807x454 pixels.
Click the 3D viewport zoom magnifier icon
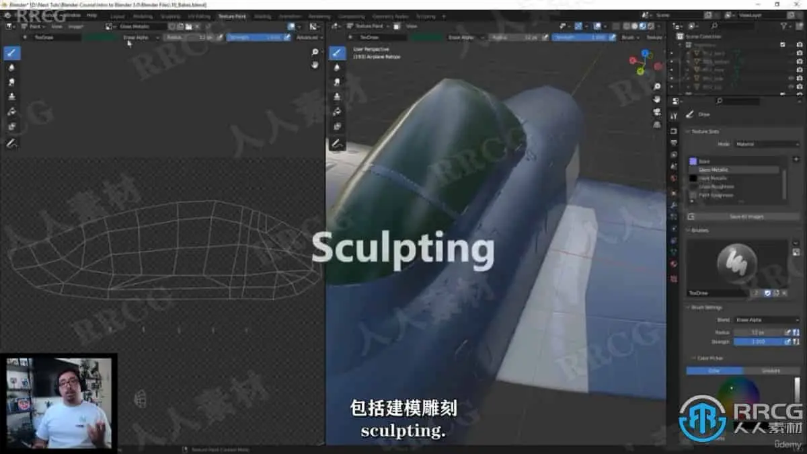pyautogui.click(x=657, y=87)
